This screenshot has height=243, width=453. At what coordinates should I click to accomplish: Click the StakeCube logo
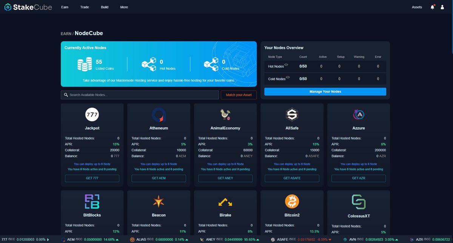point(28,7)
